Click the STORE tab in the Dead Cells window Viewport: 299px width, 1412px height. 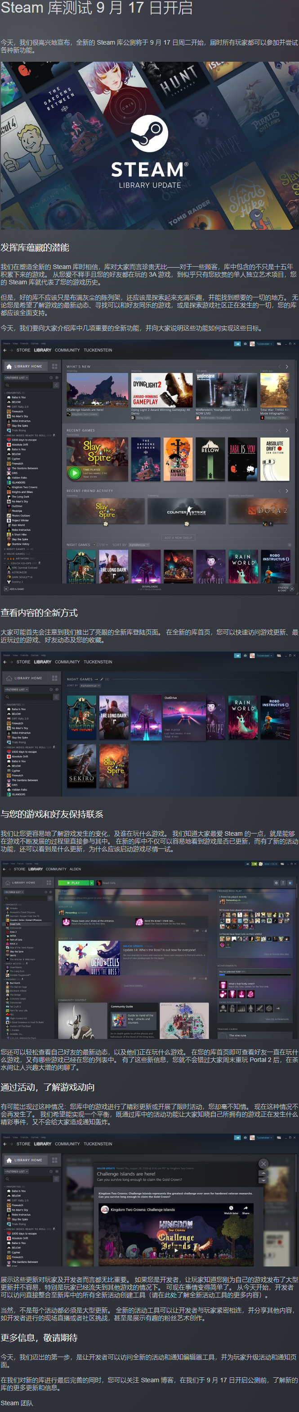tap(19, 869)
